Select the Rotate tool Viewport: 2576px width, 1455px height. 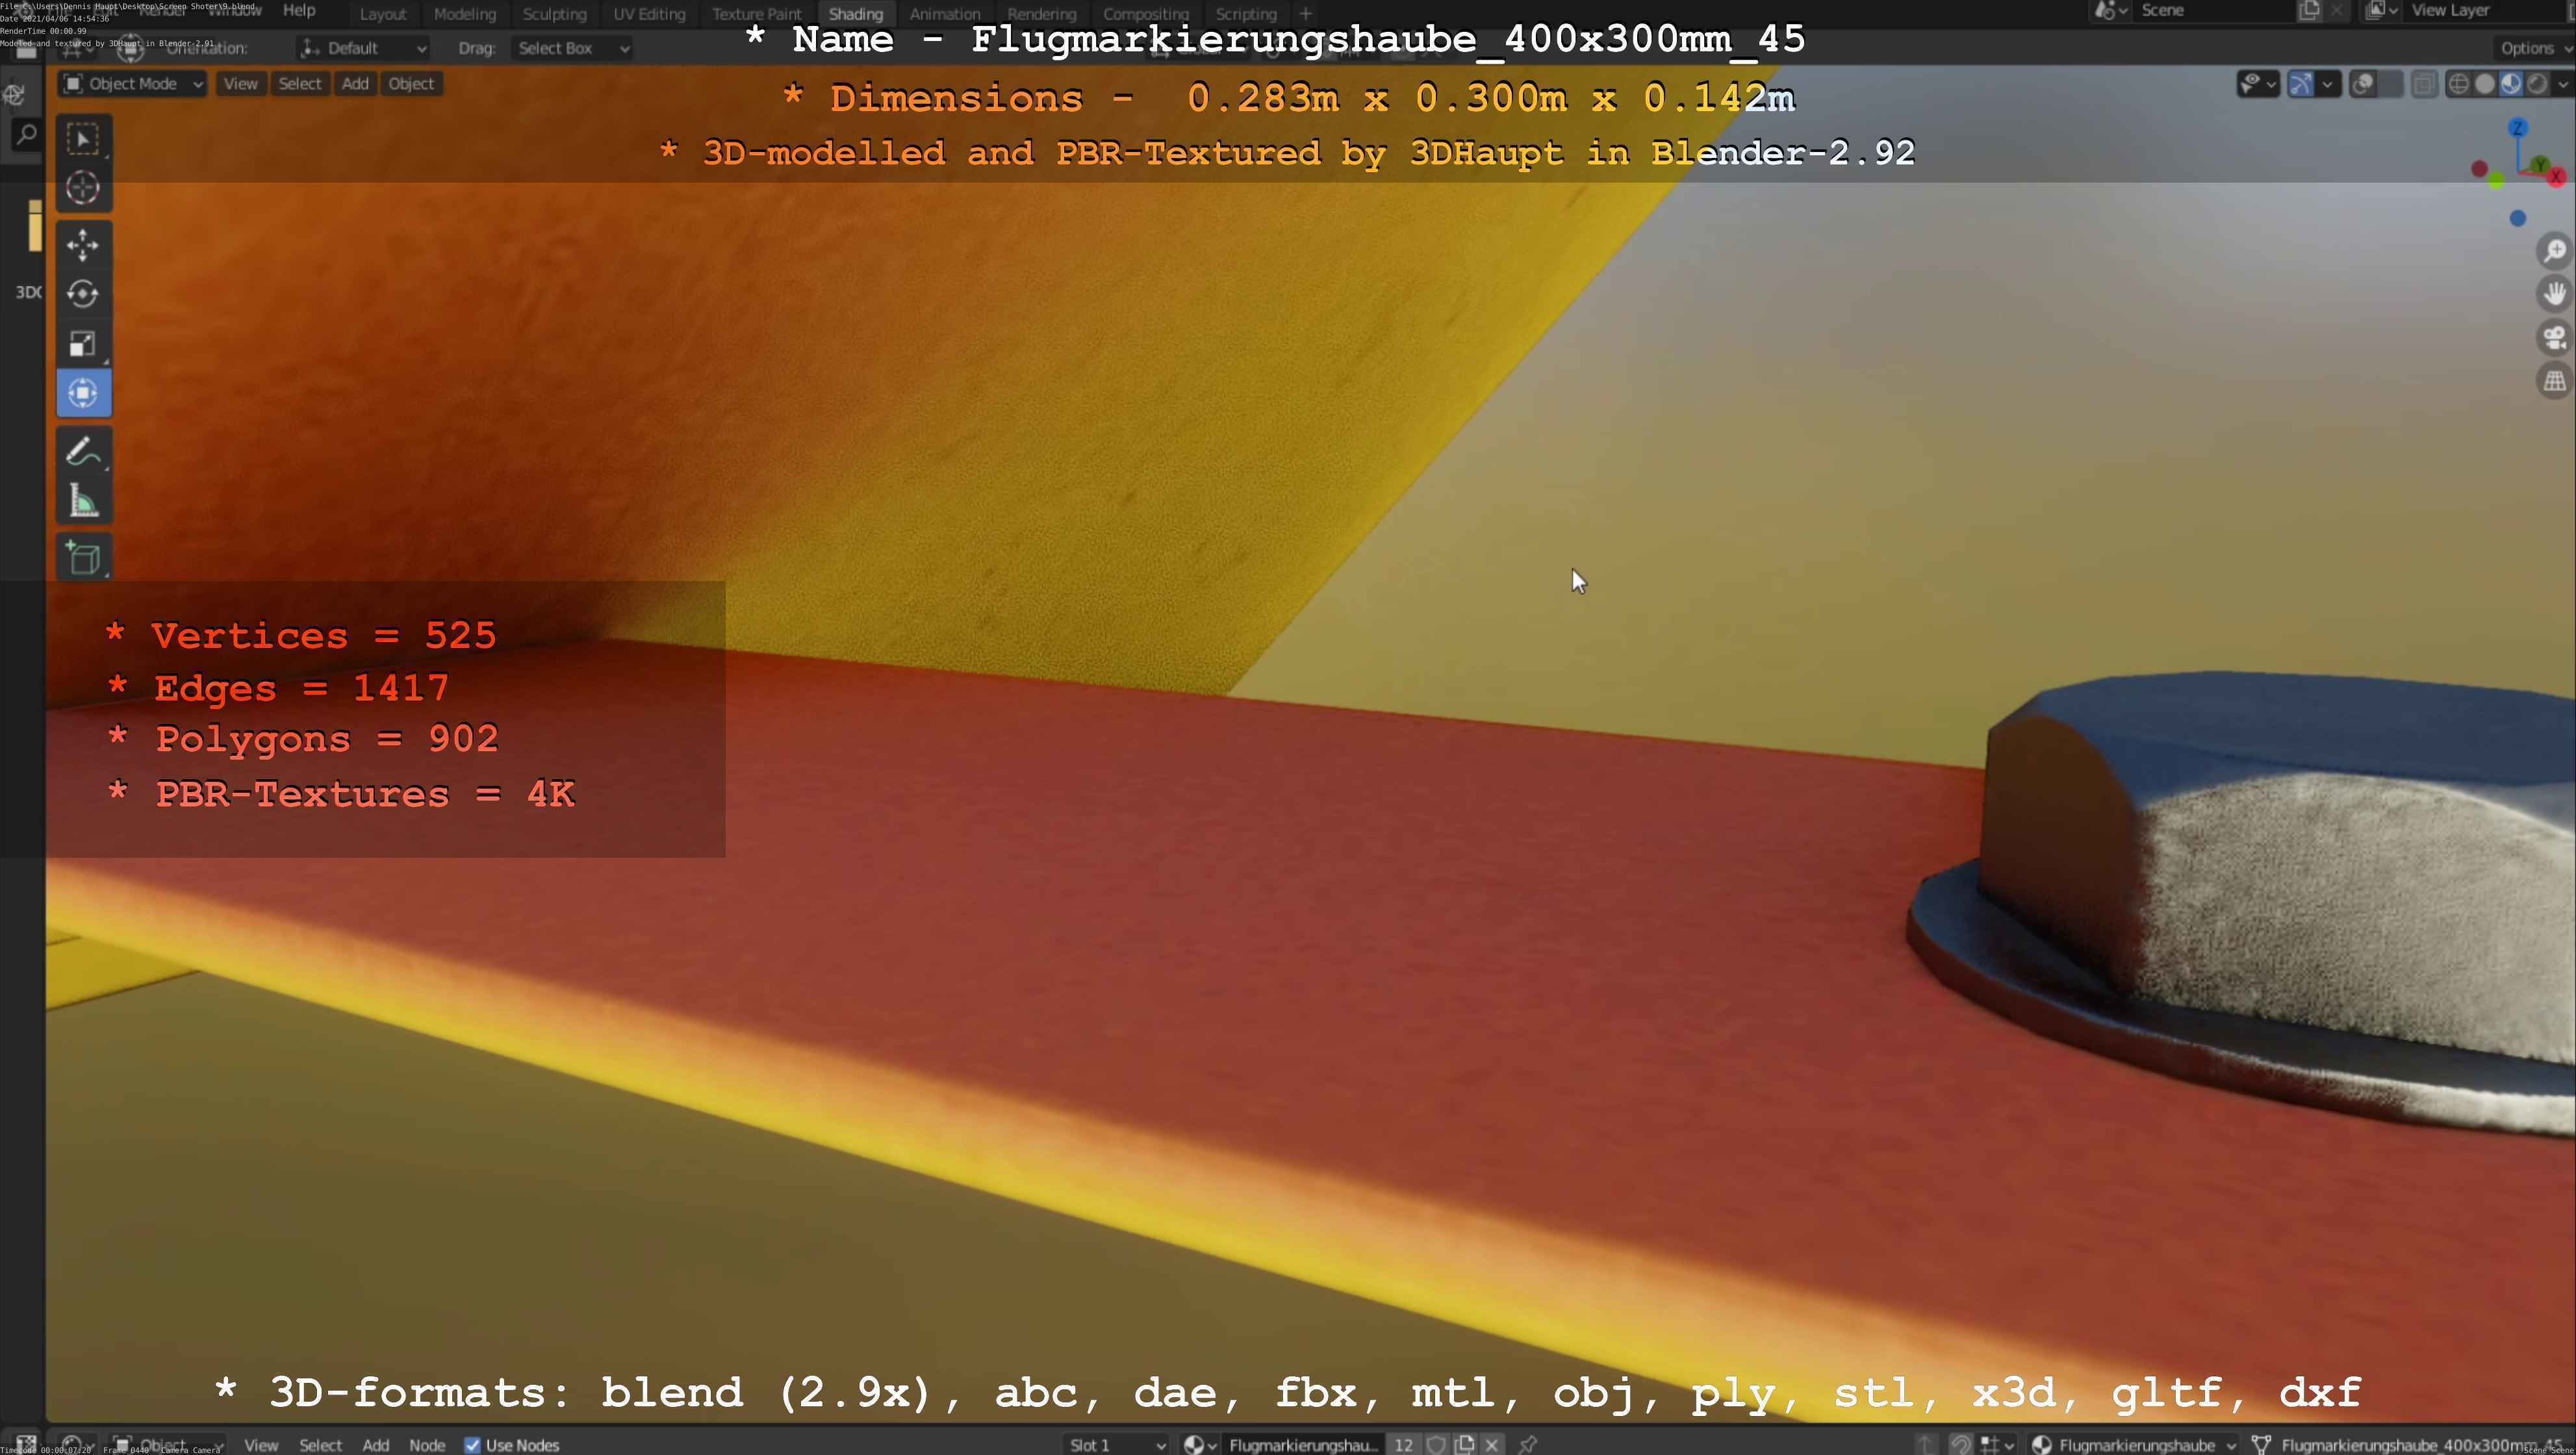click(x=83, y=294)
